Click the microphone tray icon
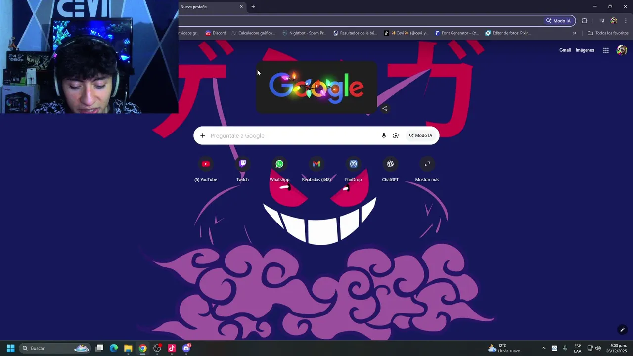The width and height of the screenshot is (633, 356). (565, 348)
